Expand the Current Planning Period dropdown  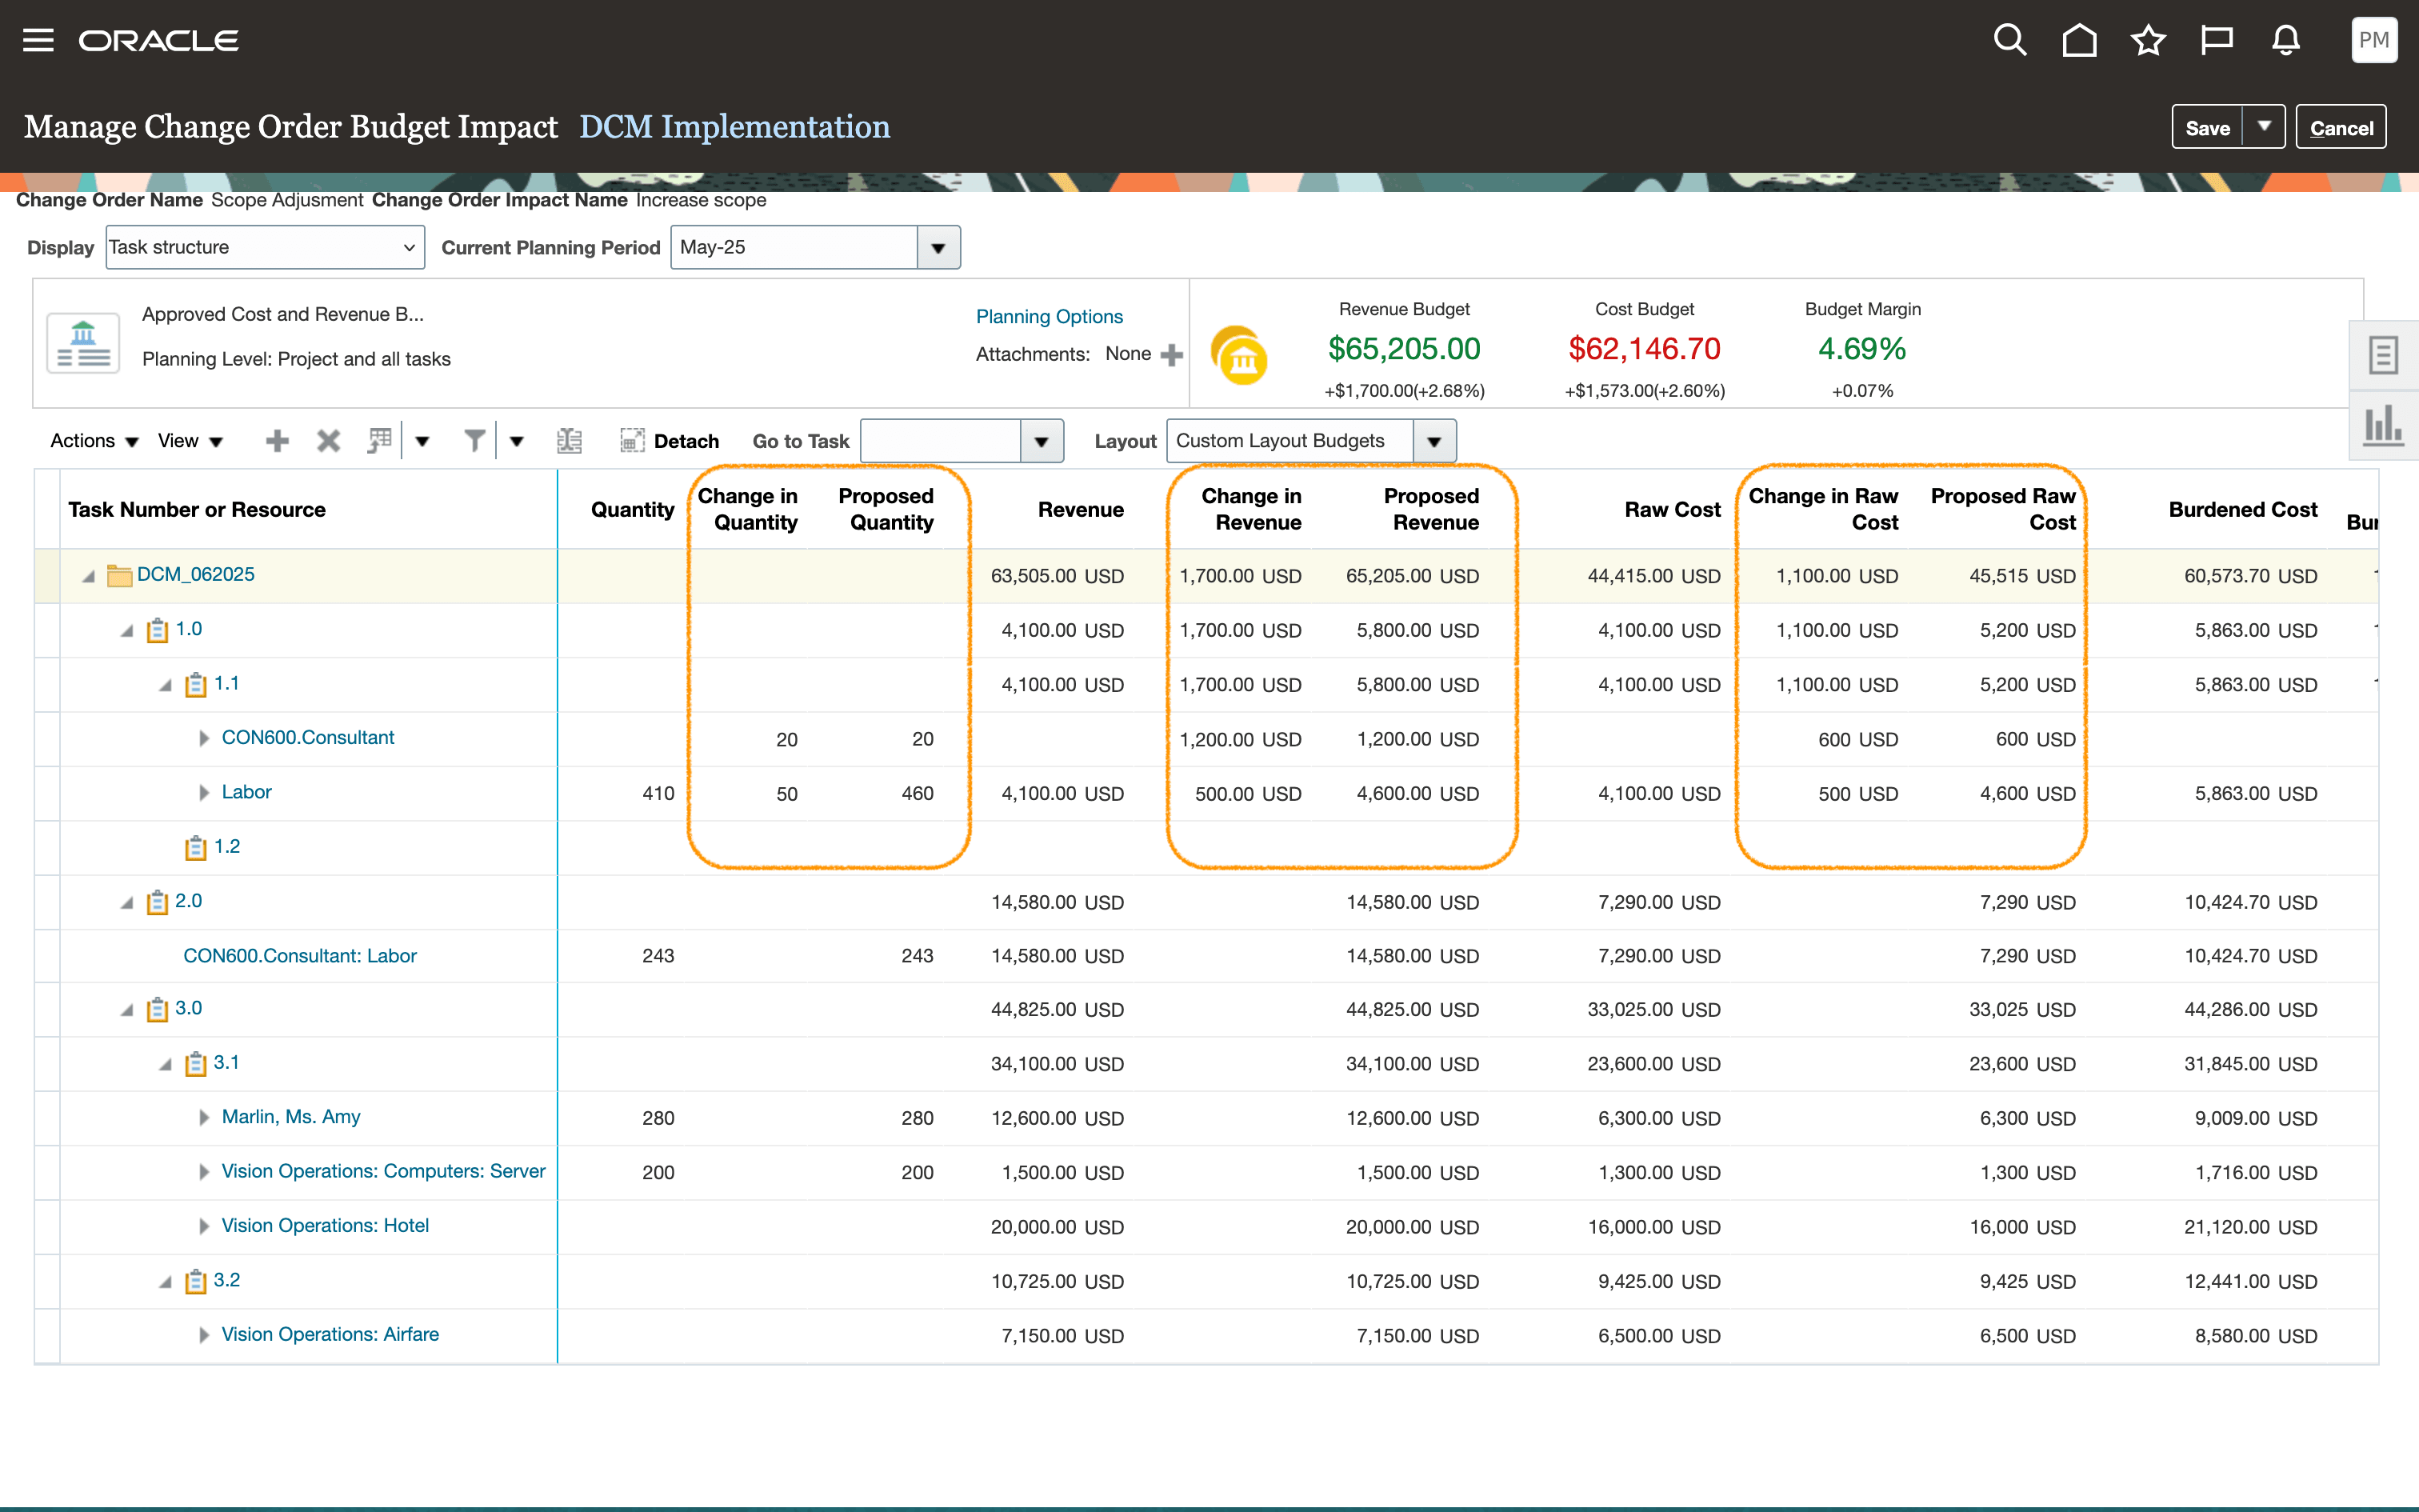pos(938,247)
